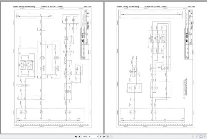This screenshot has width=207, height=139.
Task: Click the right schematic page 812
Action: point(156,68)
